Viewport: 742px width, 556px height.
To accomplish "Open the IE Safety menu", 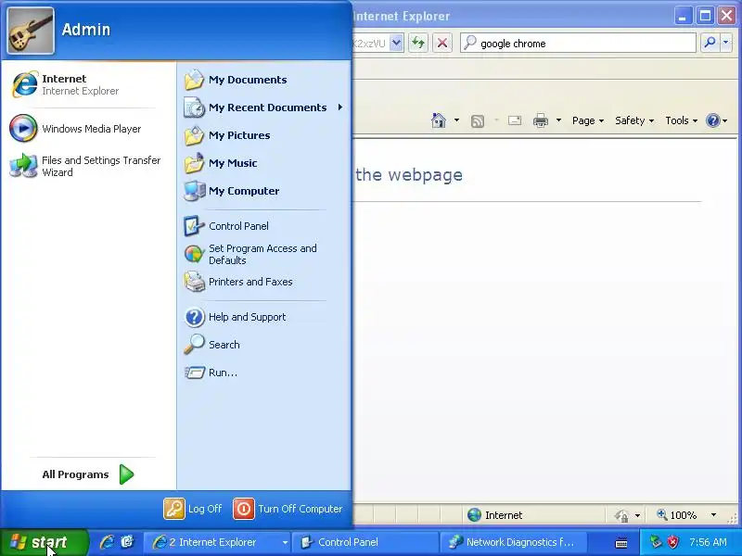I will [634, 120].
